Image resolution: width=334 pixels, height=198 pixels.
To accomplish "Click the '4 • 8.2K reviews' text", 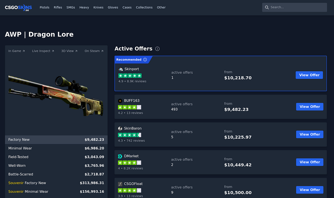I will 131,168.
